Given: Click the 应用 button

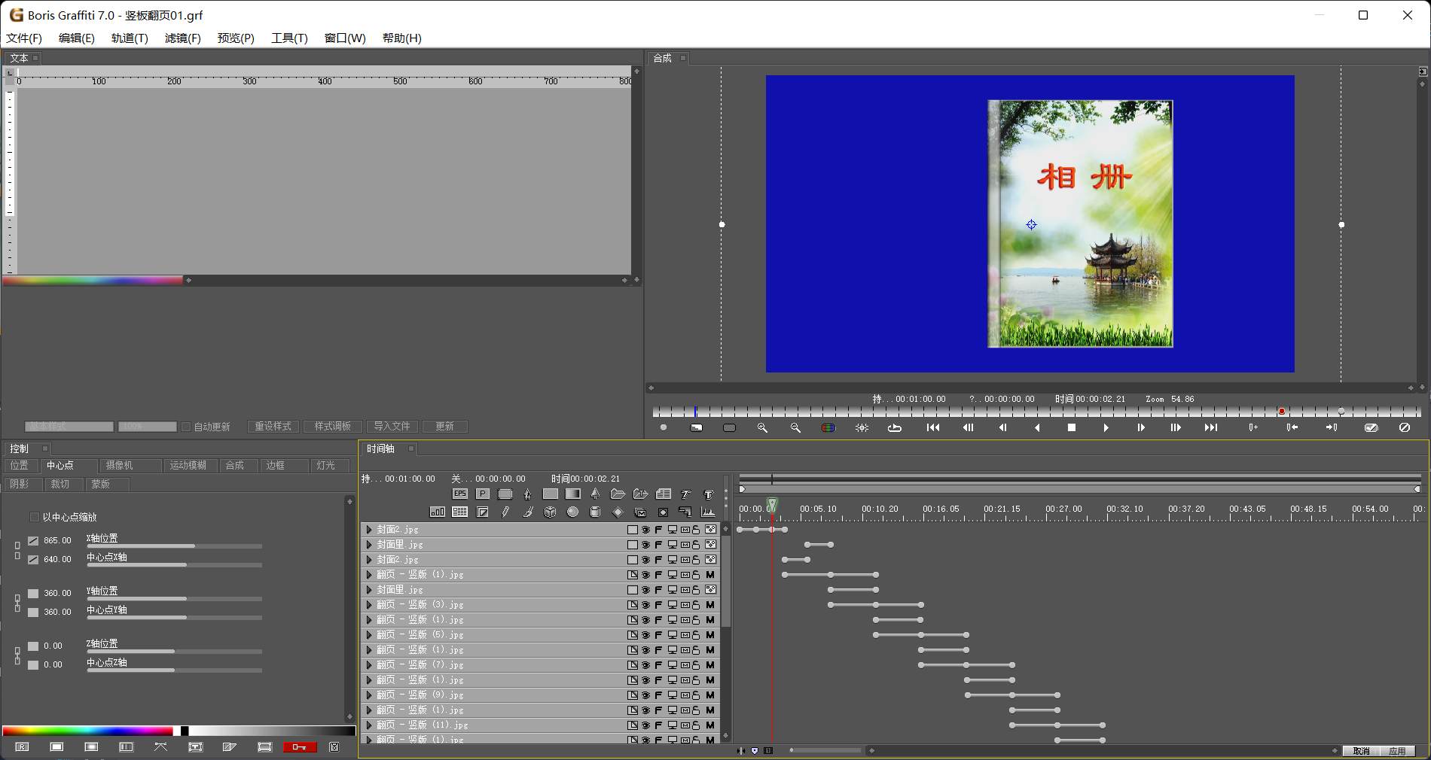Looking at the screenshot, I should tap(1397, 751).
